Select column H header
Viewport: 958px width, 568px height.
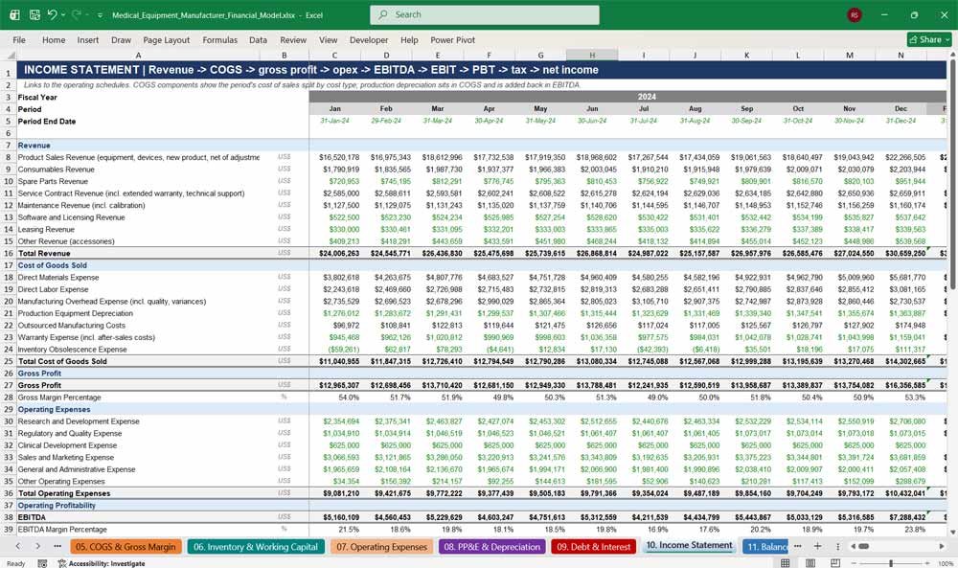tap(592, 55)
